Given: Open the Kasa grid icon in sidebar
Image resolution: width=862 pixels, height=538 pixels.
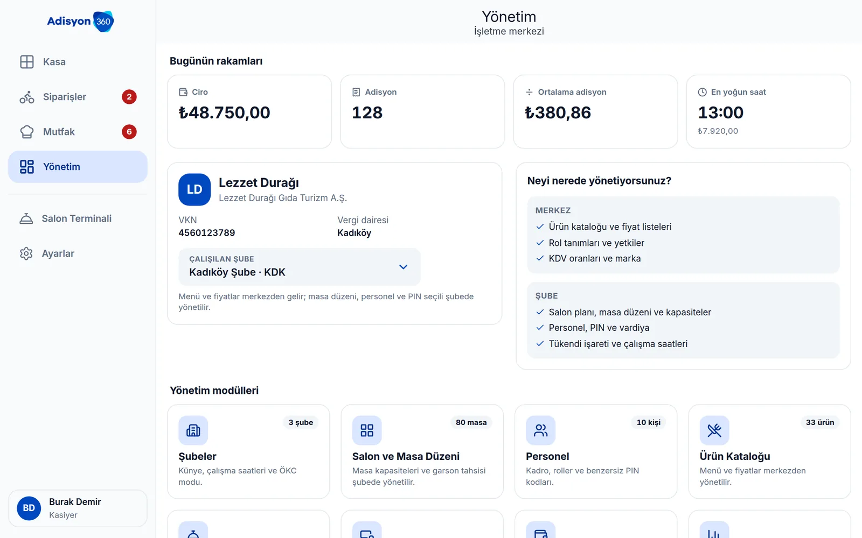Looking at the screenshot, I should pos(27,62).
